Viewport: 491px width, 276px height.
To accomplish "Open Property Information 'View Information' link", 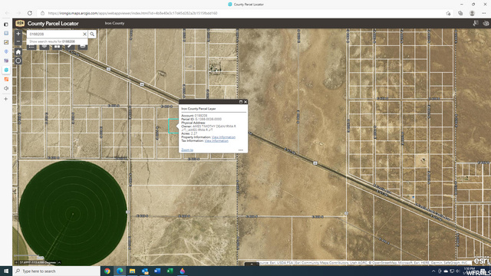I will [x=223, y=137].
